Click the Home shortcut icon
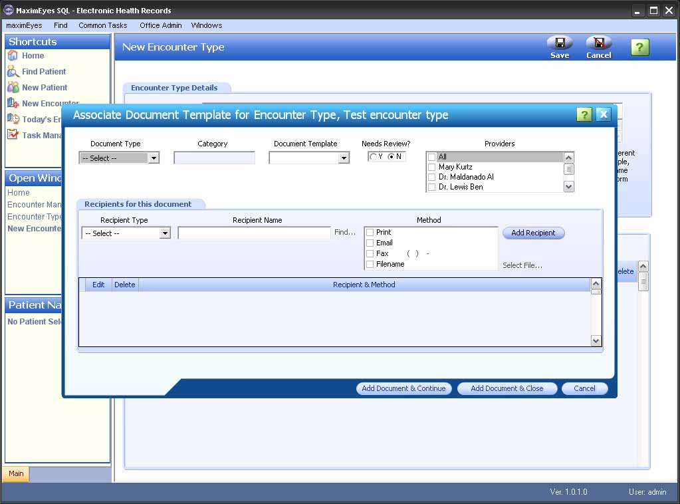This screenshot has width=680, height=504. click(x=13, y=55)
